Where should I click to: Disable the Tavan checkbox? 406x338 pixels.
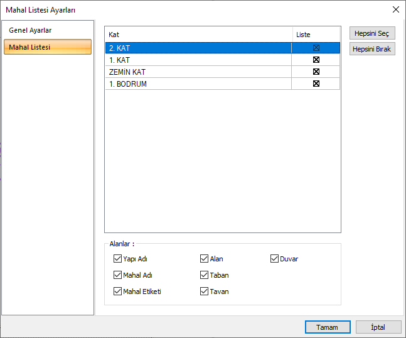(x=205, y=292)
